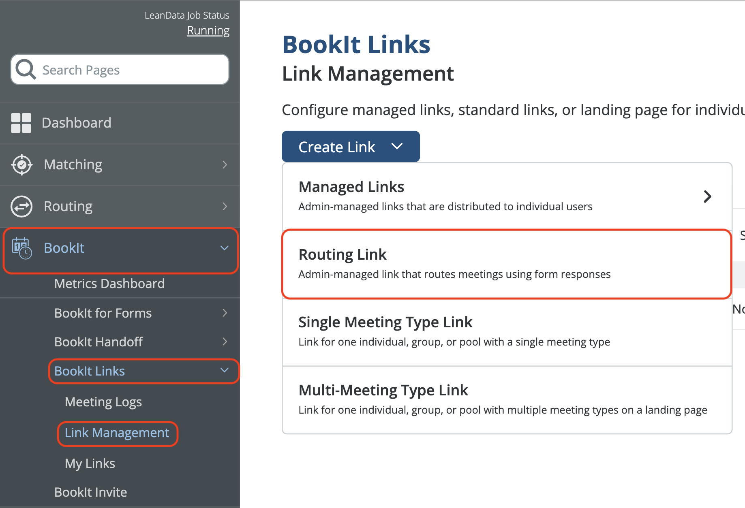Image resolution: width=745 pixels, height=508 pixels.
Task: Expand BookIt for Forms submenu
Action: [x=225, y=313]
